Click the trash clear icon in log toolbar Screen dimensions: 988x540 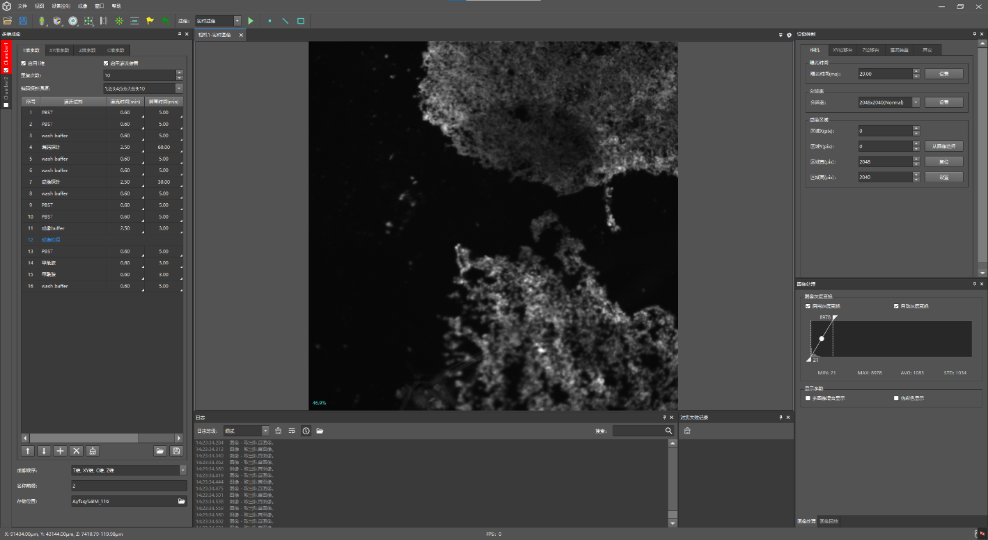tap(279, 431)
